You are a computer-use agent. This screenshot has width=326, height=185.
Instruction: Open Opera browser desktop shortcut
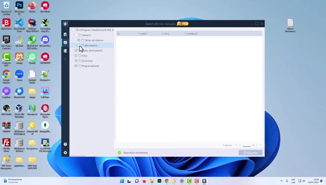coord(45,110)
